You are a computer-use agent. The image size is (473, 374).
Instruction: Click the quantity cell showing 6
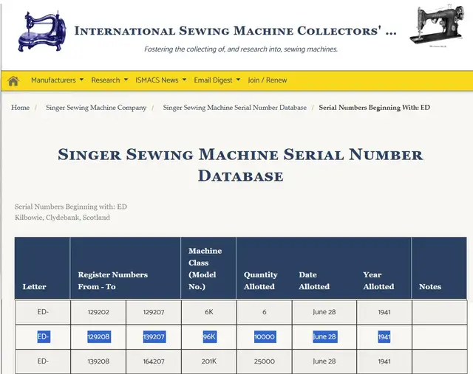[x=265, y=312]
